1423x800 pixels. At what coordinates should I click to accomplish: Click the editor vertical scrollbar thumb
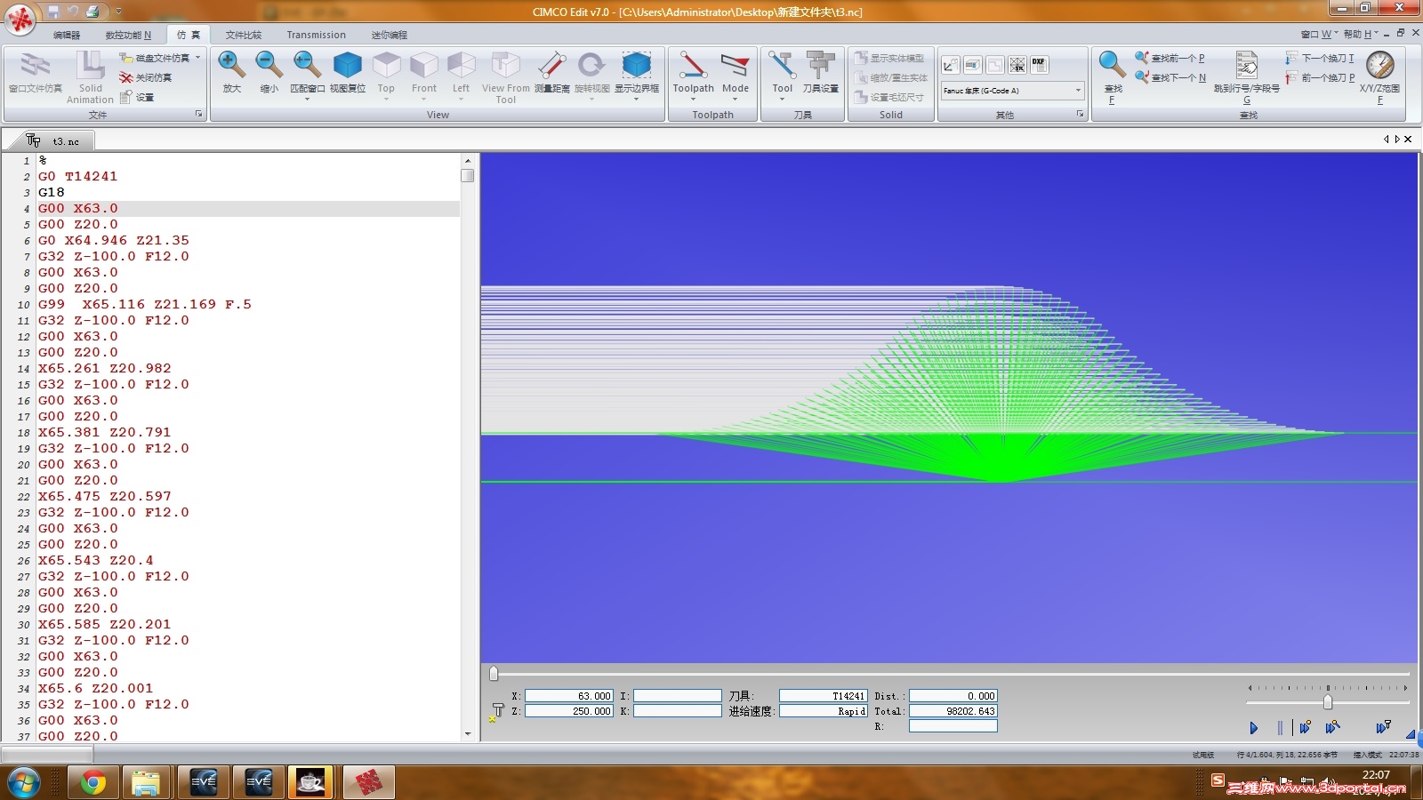(467, 176)
